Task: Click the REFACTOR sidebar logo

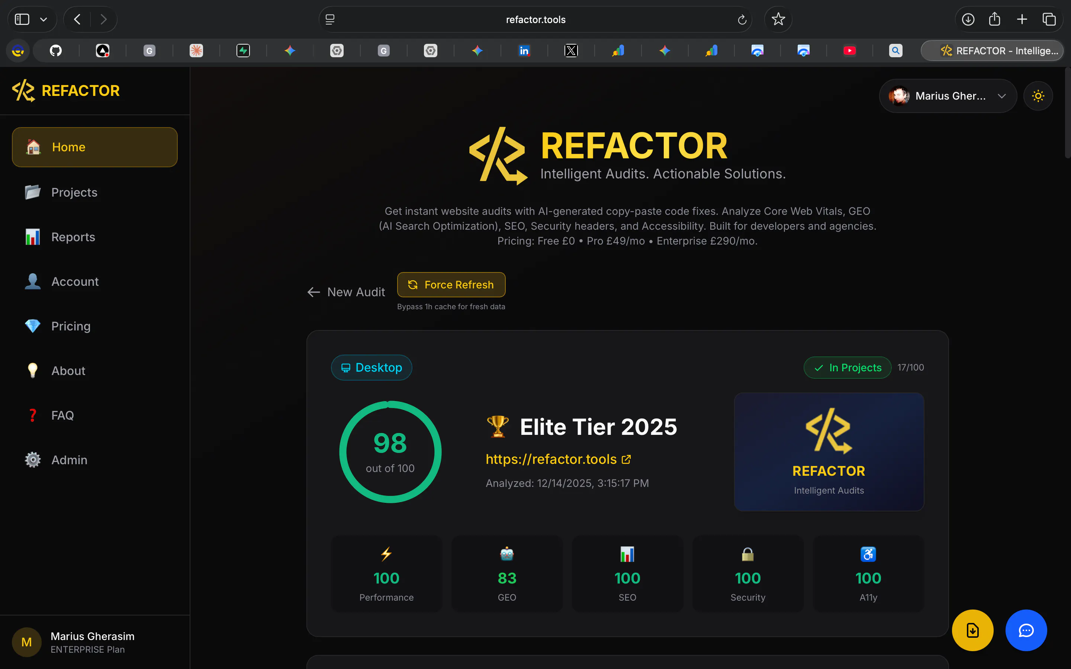Action: click(x=66, y=91)
